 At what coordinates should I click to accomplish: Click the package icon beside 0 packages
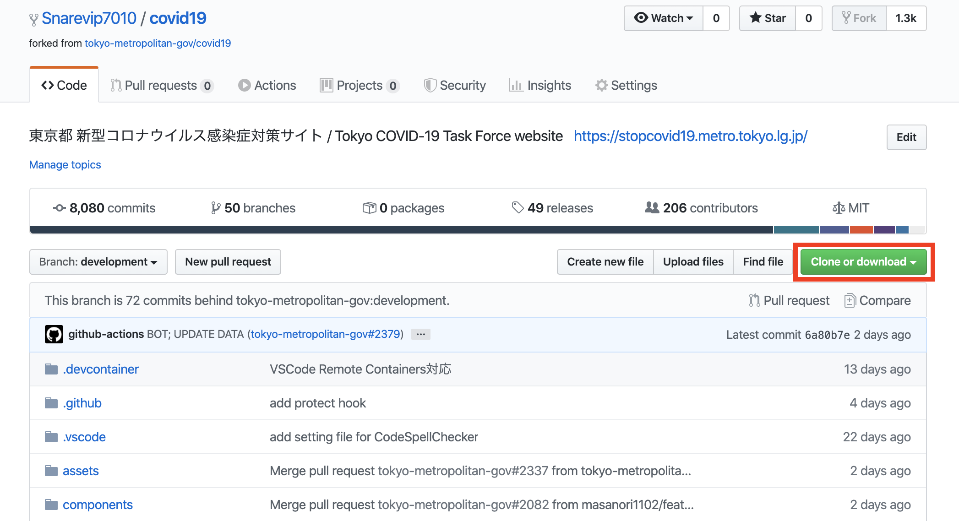(369, 208)
